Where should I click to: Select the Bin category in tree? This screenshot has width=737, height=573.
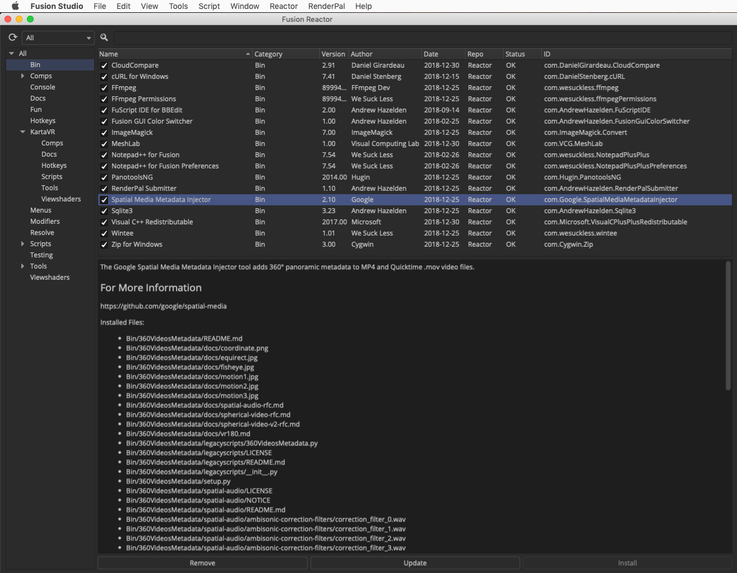[50, 65]
